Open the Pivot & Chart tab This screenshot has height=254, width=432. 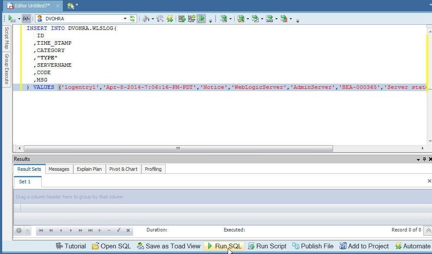click(x=123, y=169)
